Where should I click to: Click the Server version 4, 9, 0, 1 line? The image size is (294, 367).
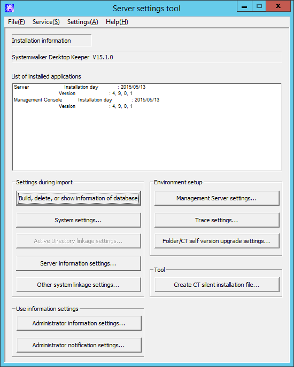[x=96, y=93]
